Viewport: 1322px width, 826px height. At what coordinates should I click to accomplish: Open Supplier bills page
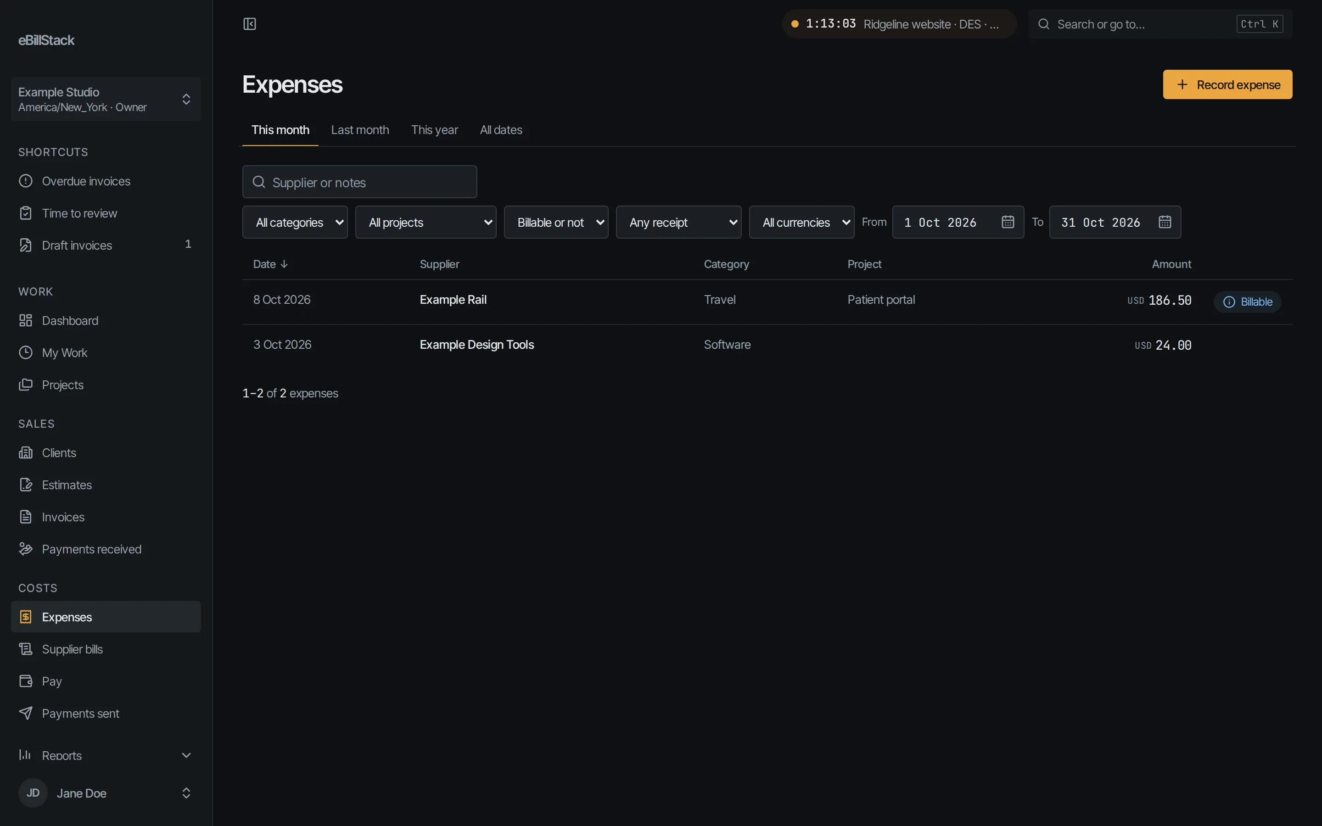point(106,649)
